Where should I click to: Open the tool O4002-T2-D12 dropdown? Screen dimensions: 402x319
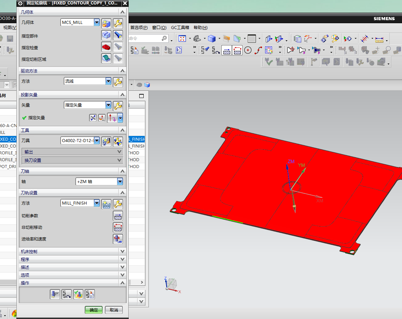coord(97,141)
